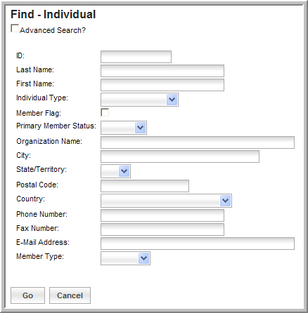Viewport: 308px width, 313px height.
Task: Click the Advanced Search? label text
Action: click(53, 30)
